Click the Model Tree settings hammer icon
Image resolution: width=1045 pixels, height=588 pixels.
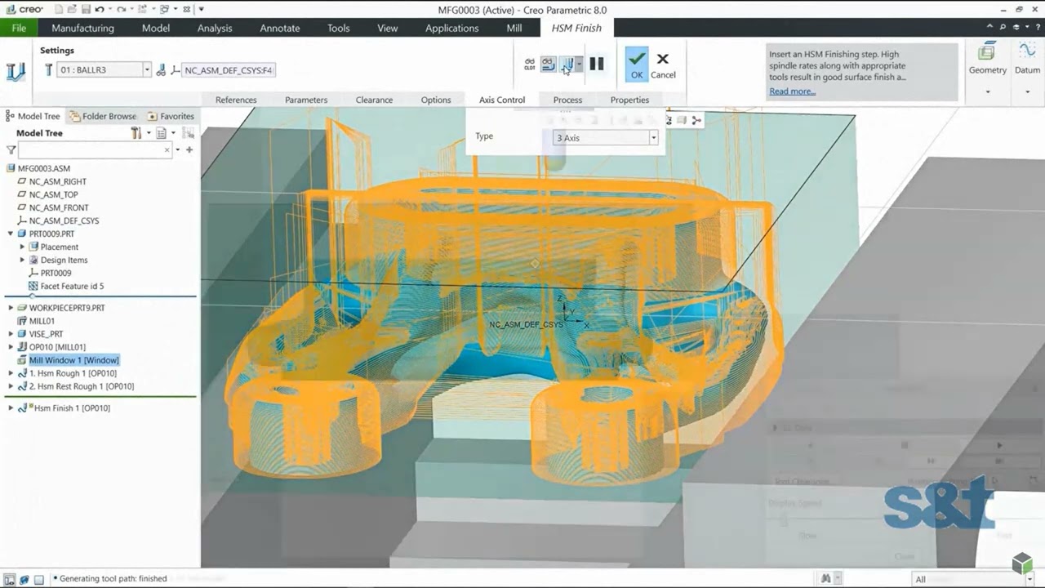point(137,133)
